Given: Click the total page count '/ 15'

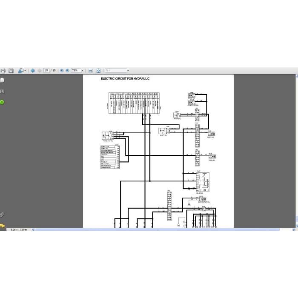Looking at the screenshot, I should point(53,71).
